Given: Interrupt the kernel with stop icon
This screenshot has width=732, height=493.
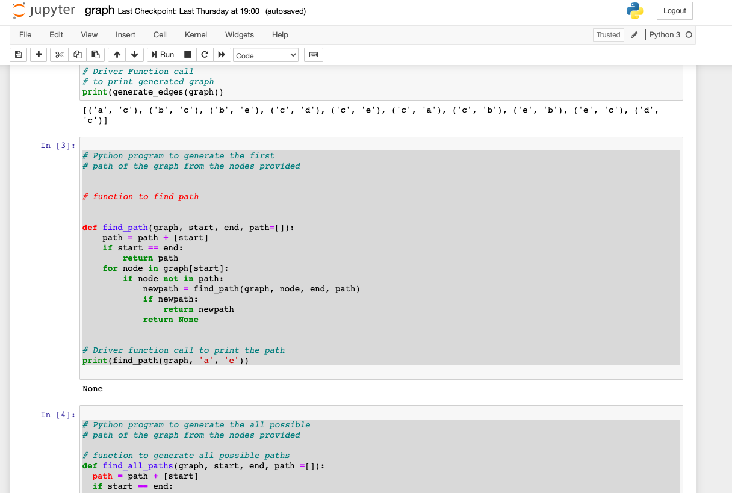Looking at the screenshot, I should pyautogui.click(x=187, y=55).
